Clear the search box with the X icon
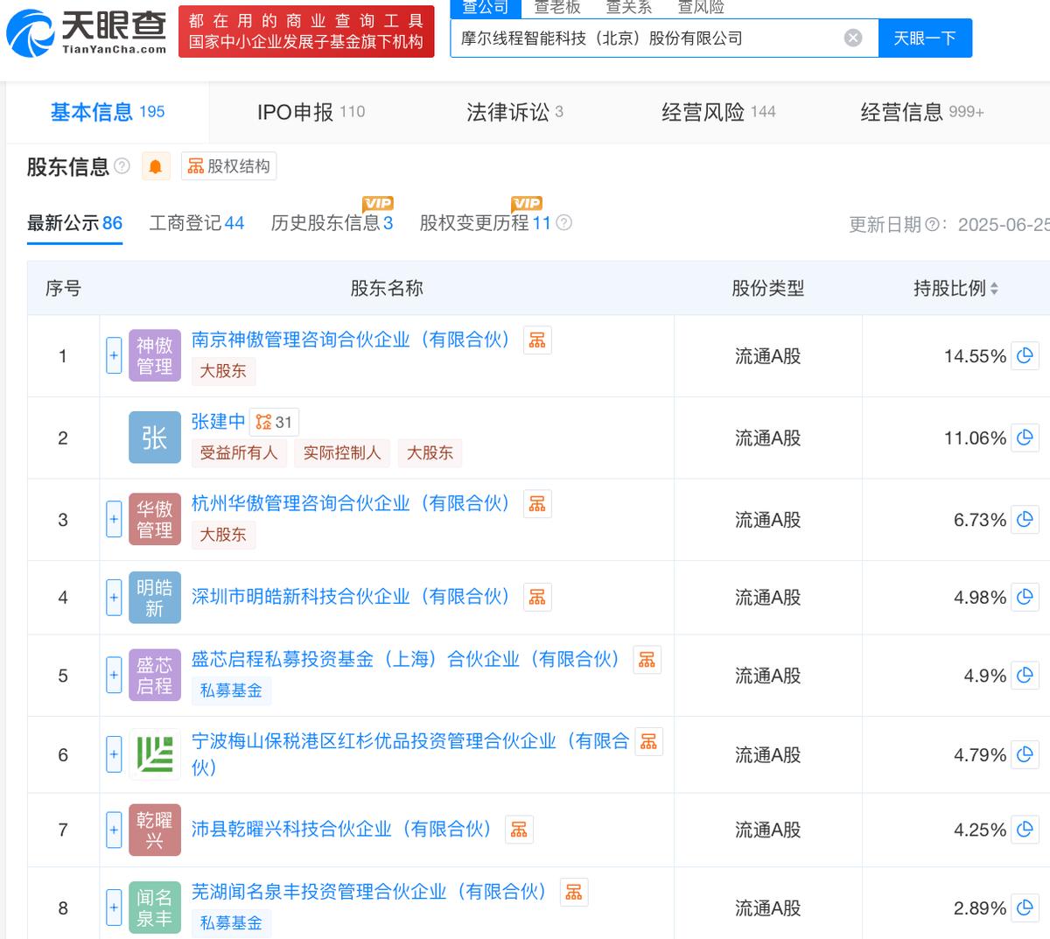 [x=853, y=39]
